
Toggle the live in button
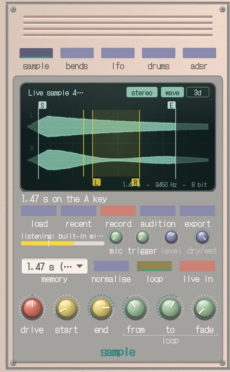click(x=198, y=266)
